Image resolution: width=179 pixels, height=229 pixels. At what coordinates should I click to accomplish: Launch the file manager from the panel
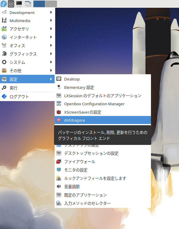pyautogui.click(x=11, y=4)
